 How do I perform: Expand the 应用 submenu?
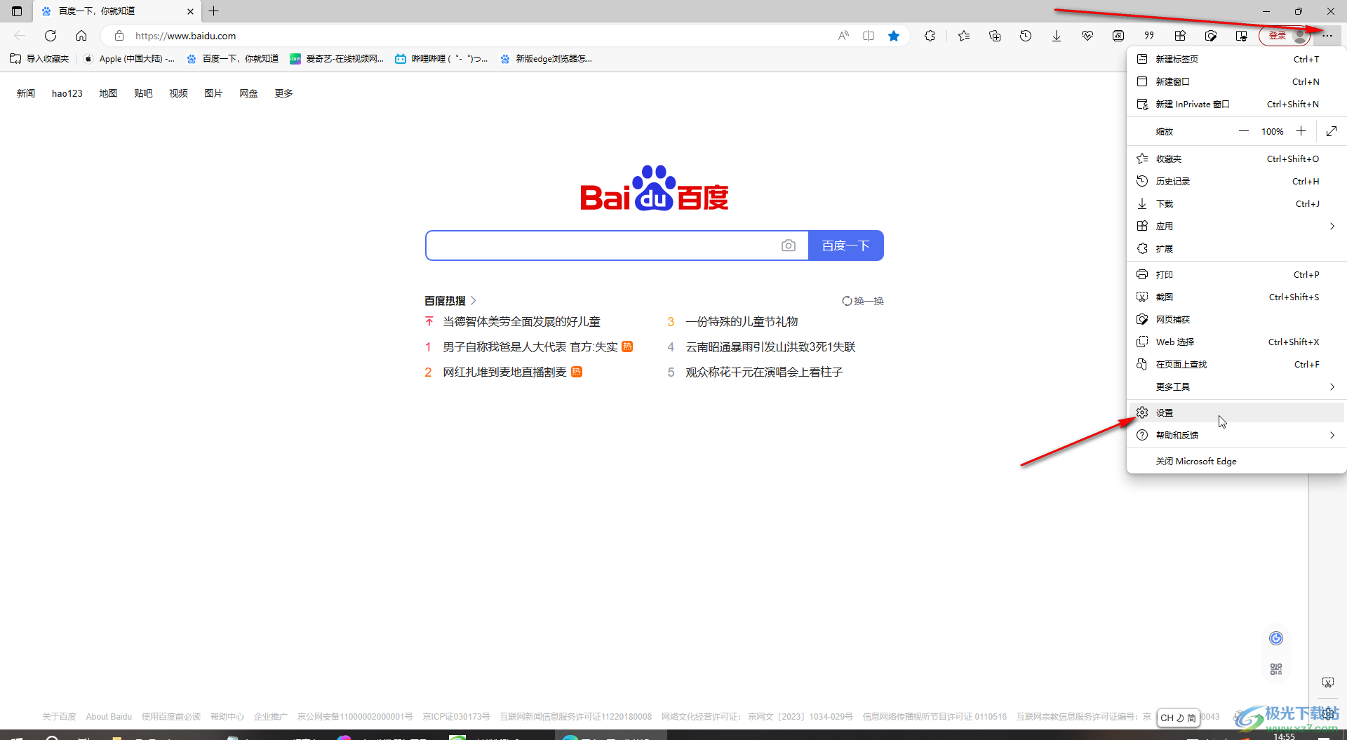tap(1236, 226)
